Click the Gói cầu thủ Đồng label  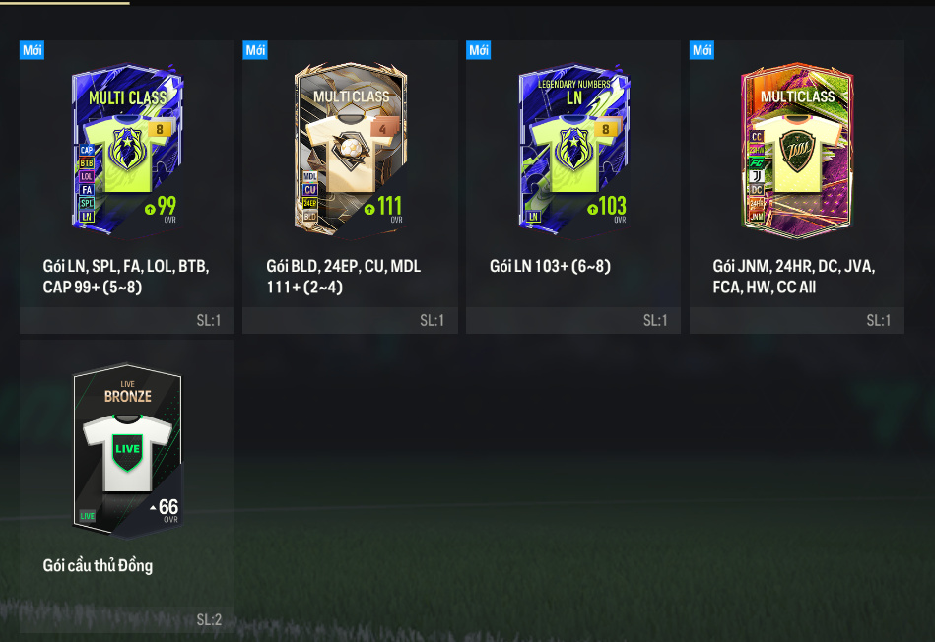pyautogui.click(x=98, y=566)
